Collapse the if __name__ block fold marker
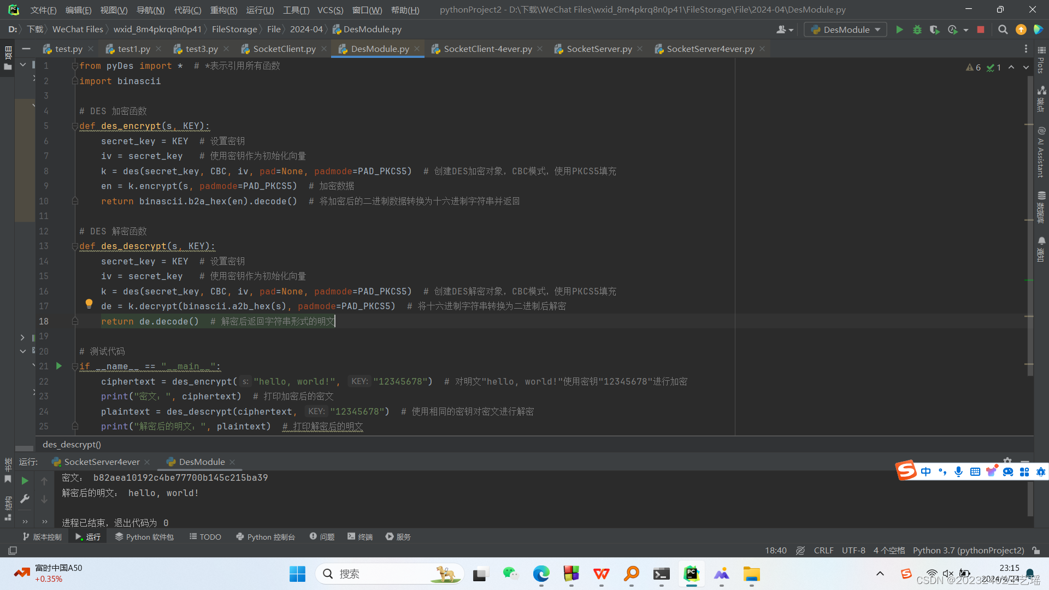 click(75, 367)
